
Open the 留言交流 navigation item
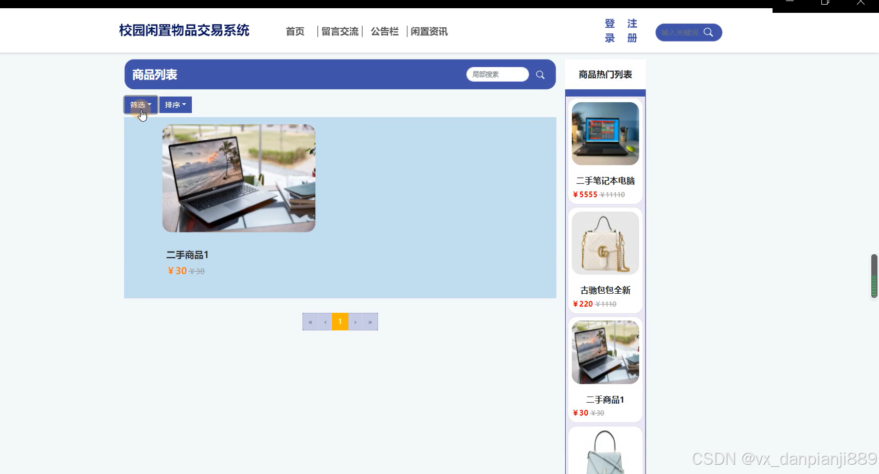click(340, 32)
